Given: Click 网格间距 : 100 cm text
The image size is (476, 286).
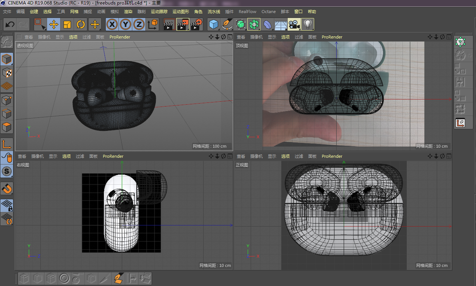Looking at the screenshot, I should coord(210,146).
